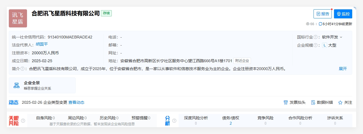Click the 分析 logo label
The height and width of the screenshot is (134, 363).
point(168,121)
